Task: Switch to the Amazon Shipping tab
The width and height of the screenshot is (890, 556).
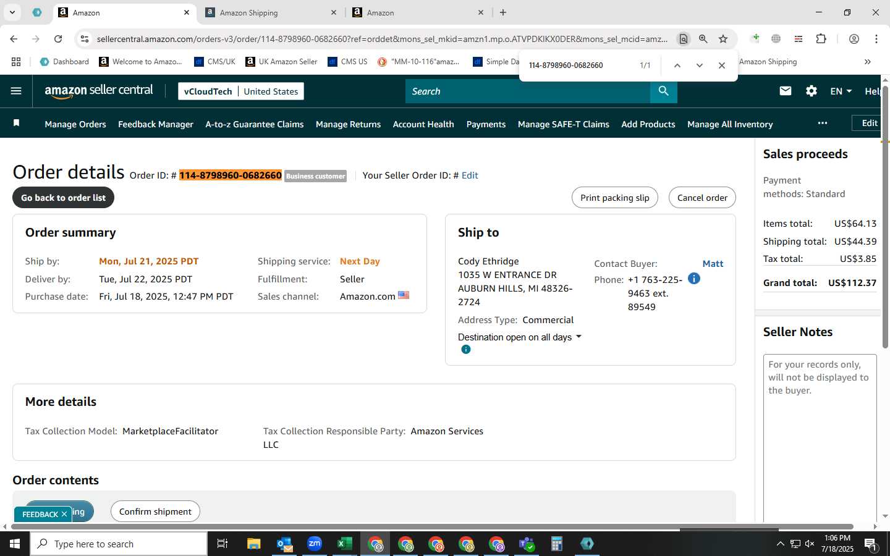Action: [x=271, y=12]
